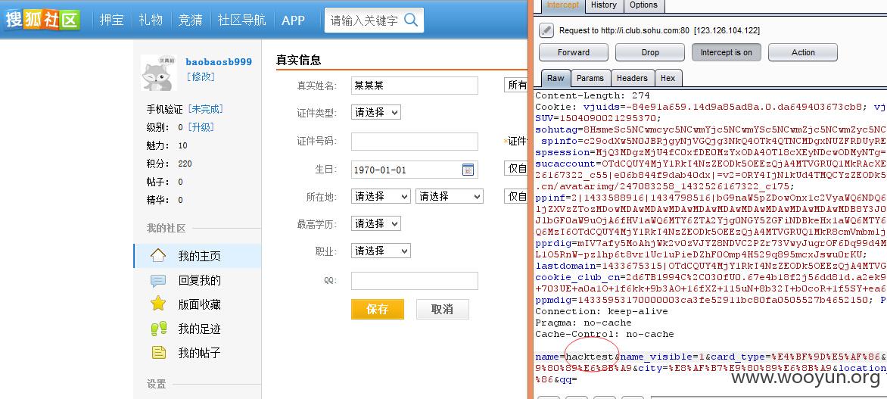The image size is (887, 399).
Task: Open the 证件类型 dropdown
Action: coord(376,112)
